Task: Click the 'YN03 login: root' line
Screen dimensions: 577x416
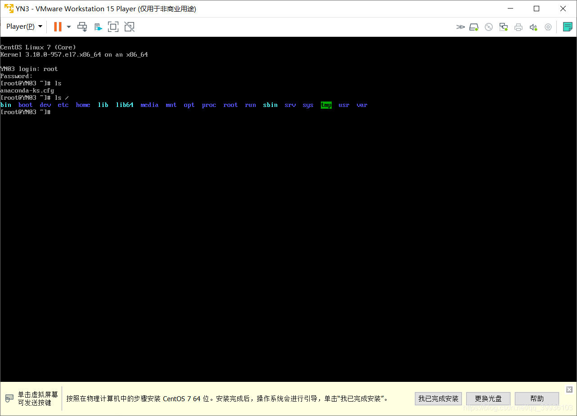Action: pos(29,69)
